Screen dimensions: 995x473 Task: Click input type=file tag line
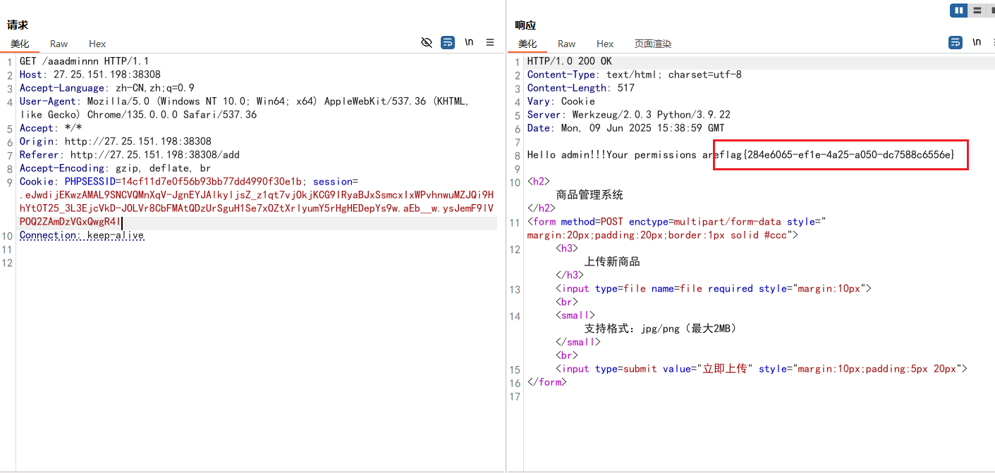714,289
